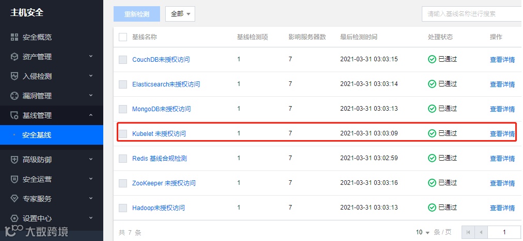Expand the 入侵检测 menu chevron
The width and height of the screenshot is (523, 241).
[91, 76]
